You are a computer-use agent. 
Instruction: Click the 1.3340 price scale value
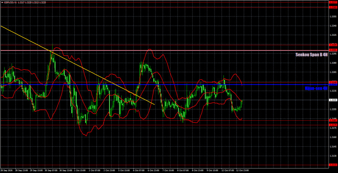tap(333, 26)
